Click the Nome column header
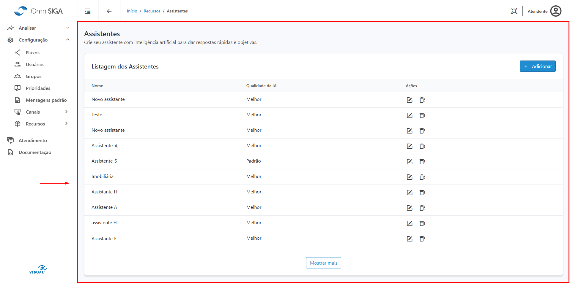 97,86
